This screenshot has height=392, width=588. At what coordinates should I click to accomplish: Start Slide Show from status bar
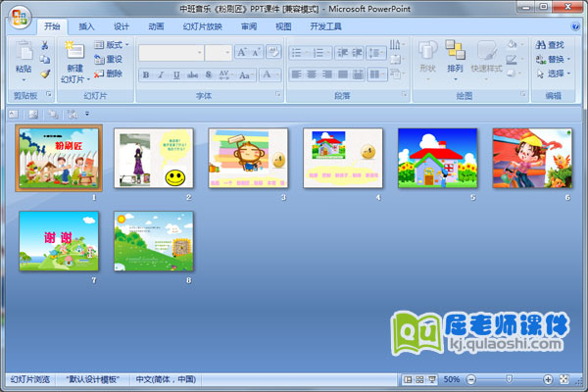click(432, 379)
